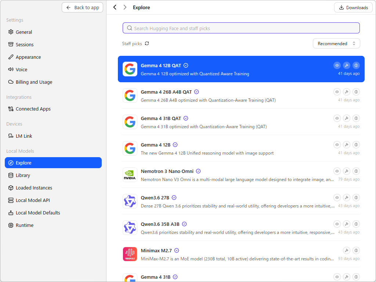Viewport: 376px width, 282px height.
Task: Open the Downloads panel
Action: click(x=353, y=7)
